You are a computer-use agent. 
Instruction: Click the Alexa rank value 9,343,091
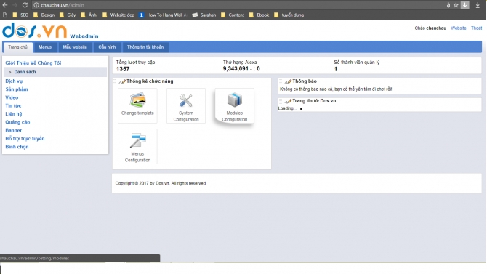point(236,68)
